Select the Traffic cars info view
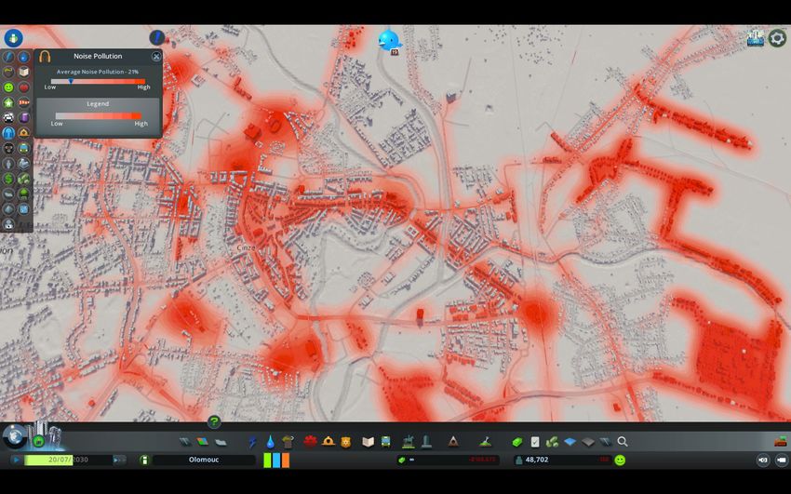This screenshot has width=791, height=494. 8,117
